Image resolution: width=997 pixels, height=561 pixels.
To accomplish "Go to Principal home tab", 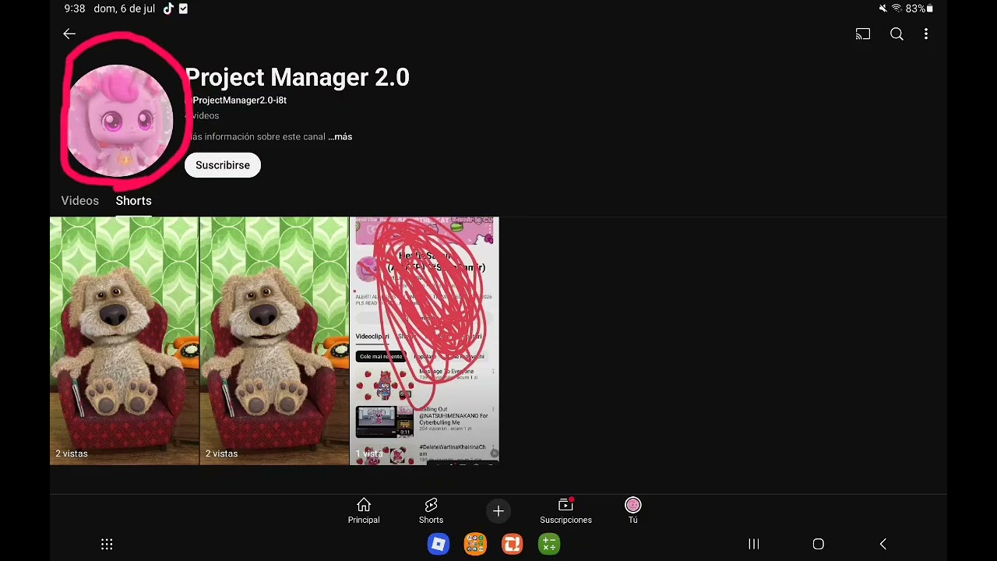I will [x=364, y=511].
